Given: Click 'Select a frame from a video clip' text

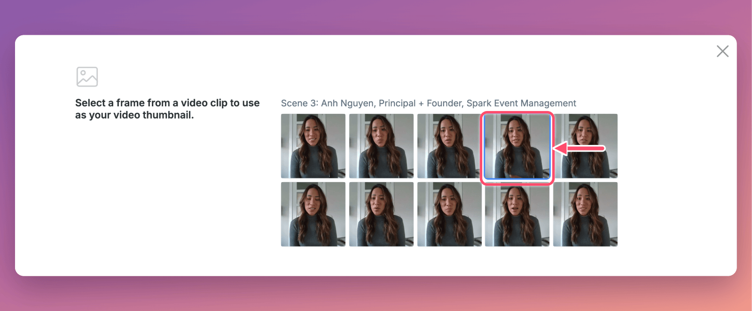Looking at the screenshot, I should [167, 109].
